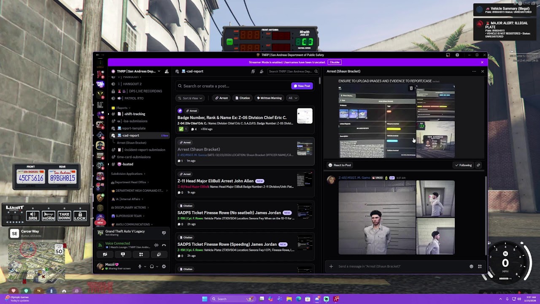
Task: Deafen with the headphones icon
Action: point(152,266)
